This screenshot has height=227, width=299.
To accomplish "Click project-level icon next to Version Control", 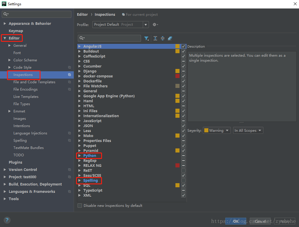I will [69, 170].
